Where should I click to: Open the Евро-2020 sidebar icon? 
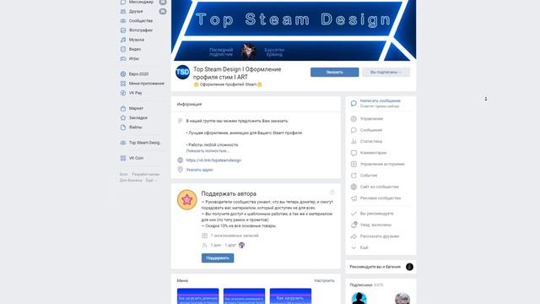123,74
